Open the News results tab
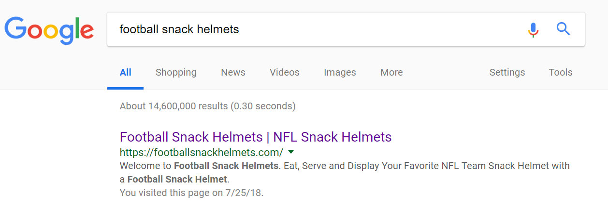608x209 pixels. point(233,73)
